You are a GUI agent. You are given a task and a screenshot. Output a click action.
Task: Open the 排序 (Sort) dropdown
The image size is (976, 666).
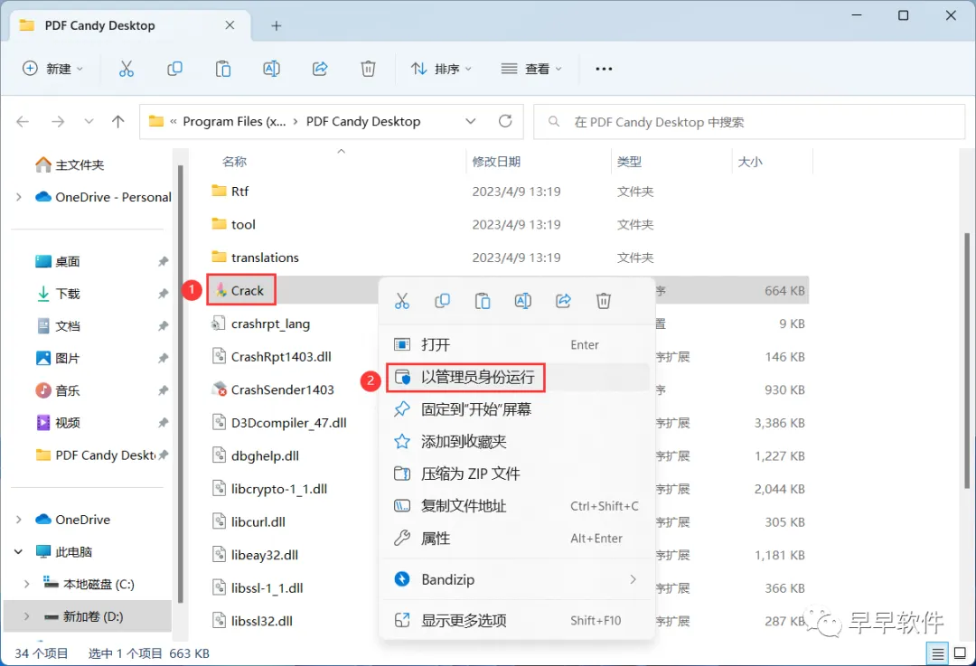441,69
